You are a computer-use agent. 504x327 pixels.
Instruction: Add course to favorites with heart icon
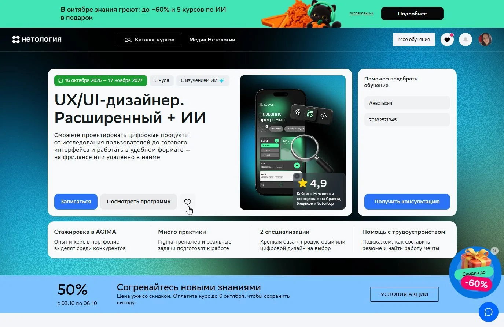188,202
